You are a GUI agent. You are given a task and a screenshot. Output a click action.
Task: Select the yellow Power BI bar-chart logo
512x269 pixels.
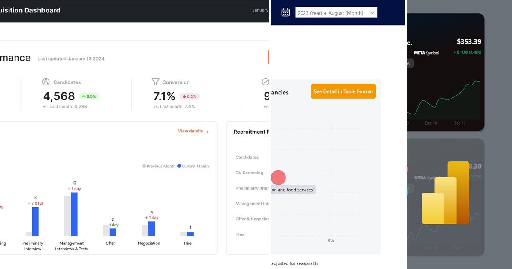click(x=446, y=192)
